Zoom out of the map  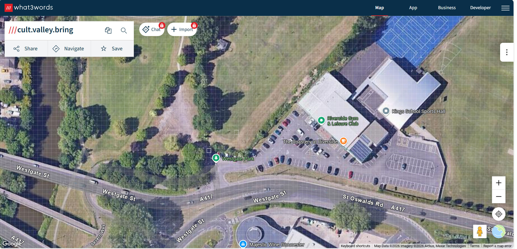(x=499, y=197)
